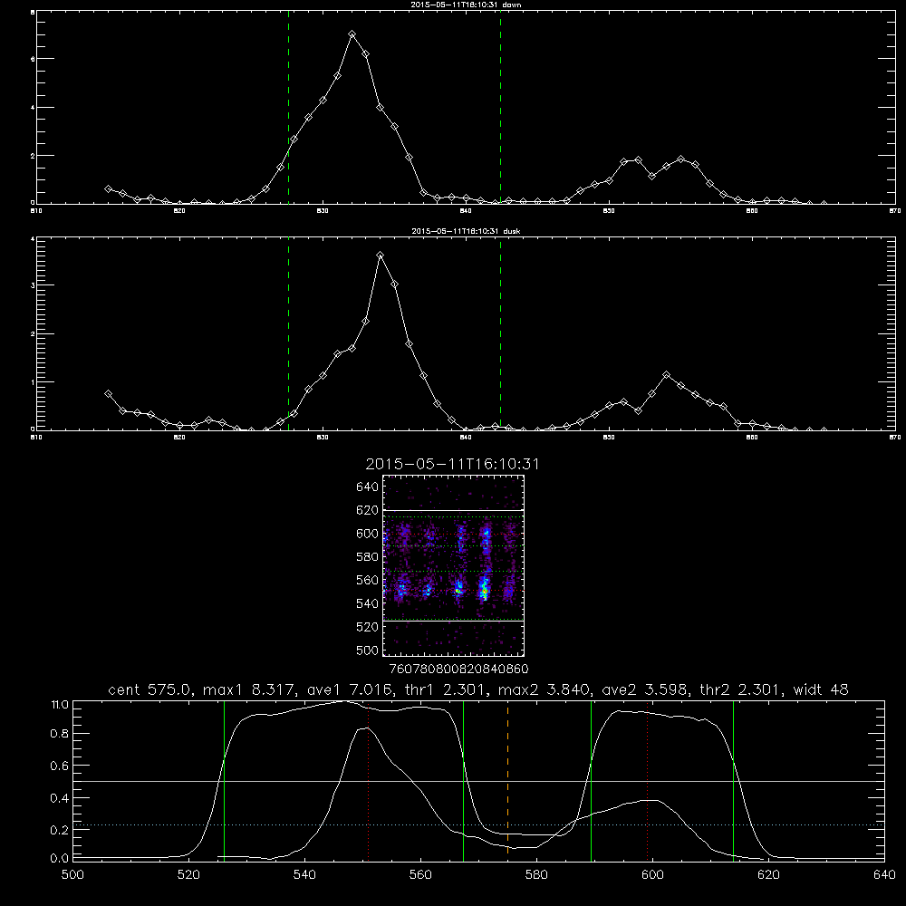This screenshot has height=906, width=906.
Task: Click the '500' y-axis label beside the spectrogram
Action: 368,650
